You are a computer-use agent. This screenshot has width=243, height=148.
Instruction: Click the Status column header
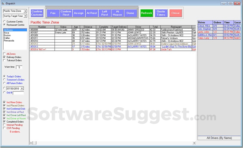(x=63, y=27)
